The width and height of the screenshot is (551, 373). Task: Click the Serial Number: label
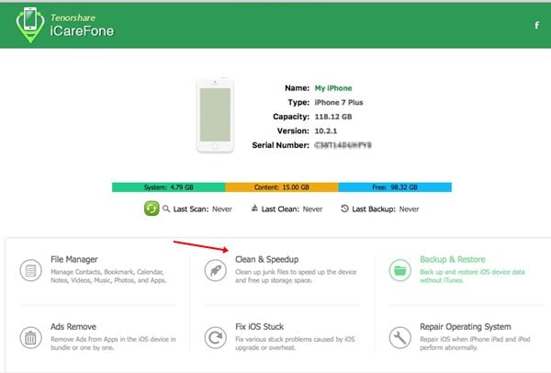281,145
